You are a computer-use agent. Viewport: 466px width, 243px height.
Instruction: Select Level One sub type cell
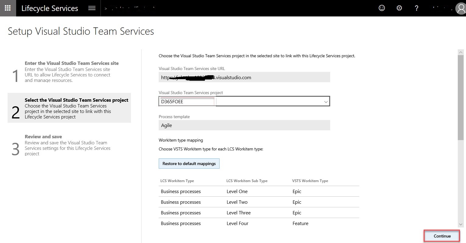click(x=237, y=192)
